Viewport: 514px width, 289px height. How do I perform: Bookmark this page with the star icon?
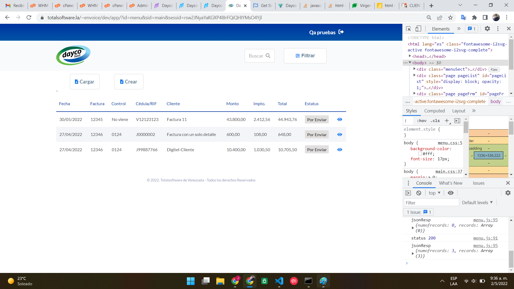[x=450, y=18]
